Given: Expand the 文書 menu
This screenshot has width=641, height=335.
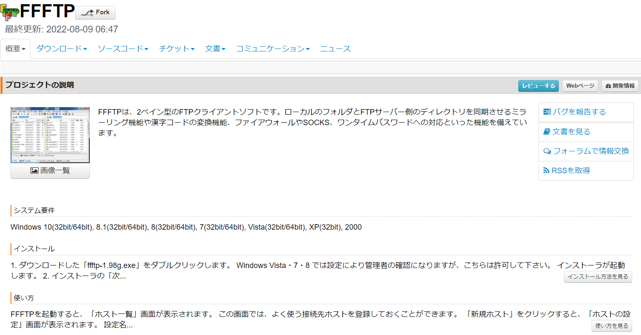Looking at the screenshot, I should tap(215, 49).
